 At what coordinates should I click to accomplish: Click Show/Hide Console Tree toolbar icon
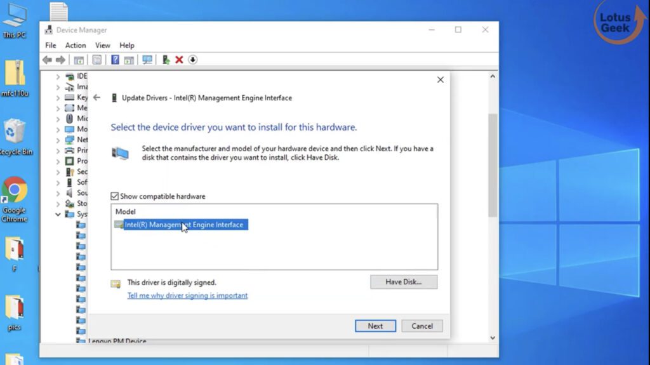point(79,60)
